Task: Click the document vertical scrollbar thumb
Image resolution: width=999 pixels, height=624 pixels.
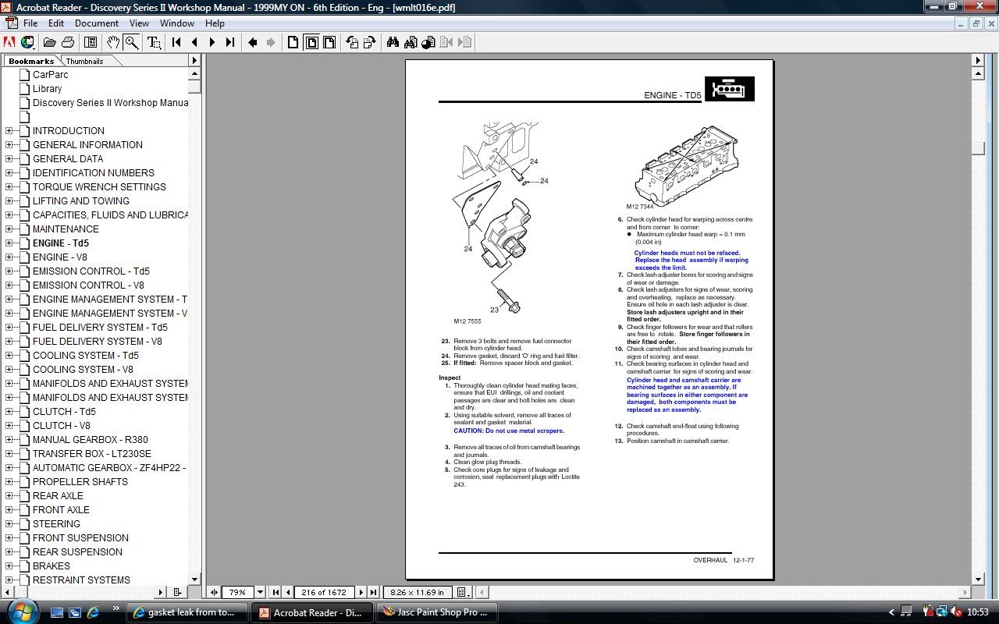Action: tap(978, 148)
